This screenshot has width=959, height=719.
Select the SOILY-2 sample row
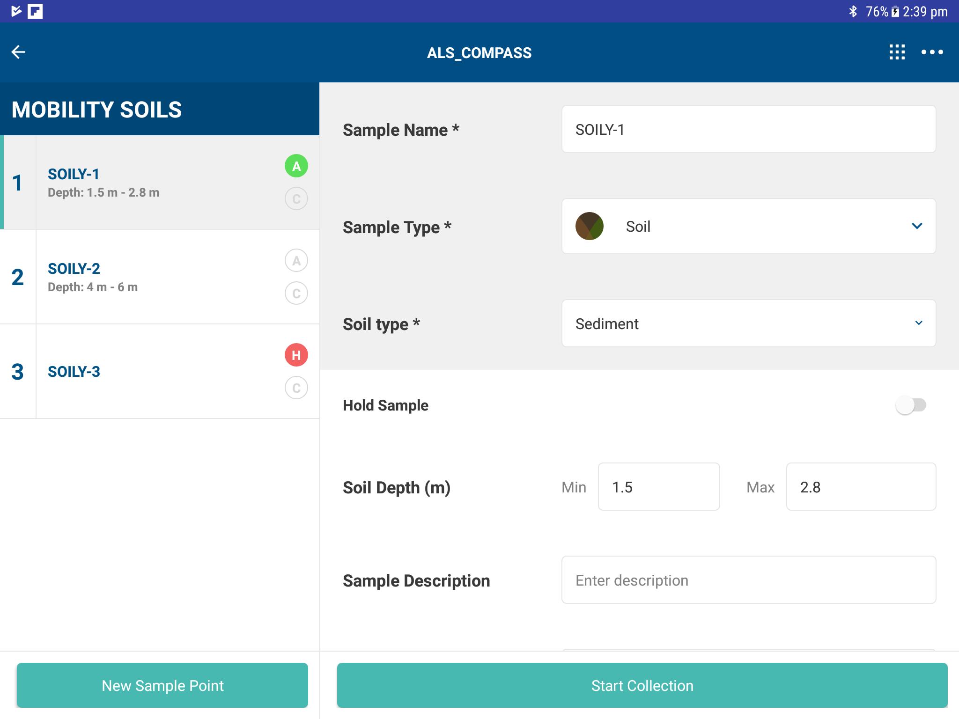pyautogui.click(x=160, y=277)
